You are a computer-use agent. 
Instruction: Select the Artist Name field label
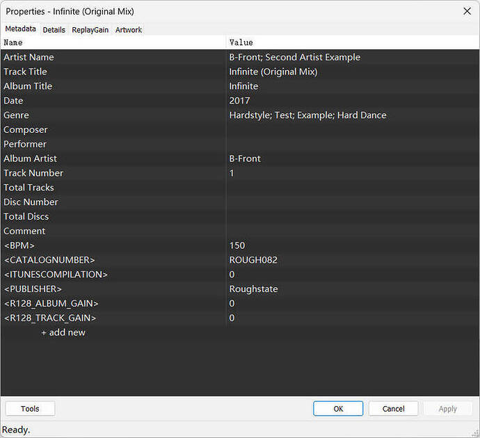pos(29,57)
